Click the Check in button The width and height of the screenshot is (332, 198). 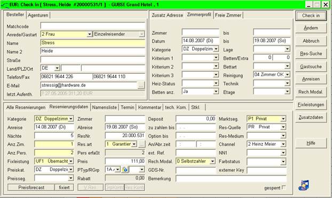click(x=311, y=16)
